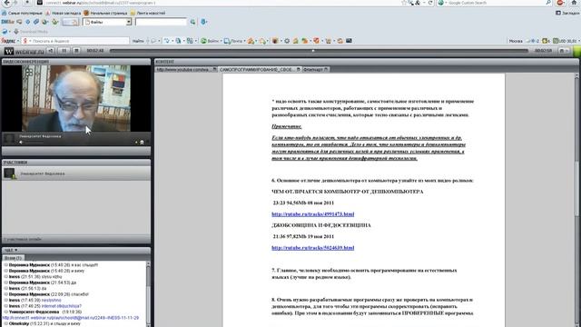Click the settings gear on Yandex toolbar
Viewport: 581px width, 327px height.
(287, 41)
